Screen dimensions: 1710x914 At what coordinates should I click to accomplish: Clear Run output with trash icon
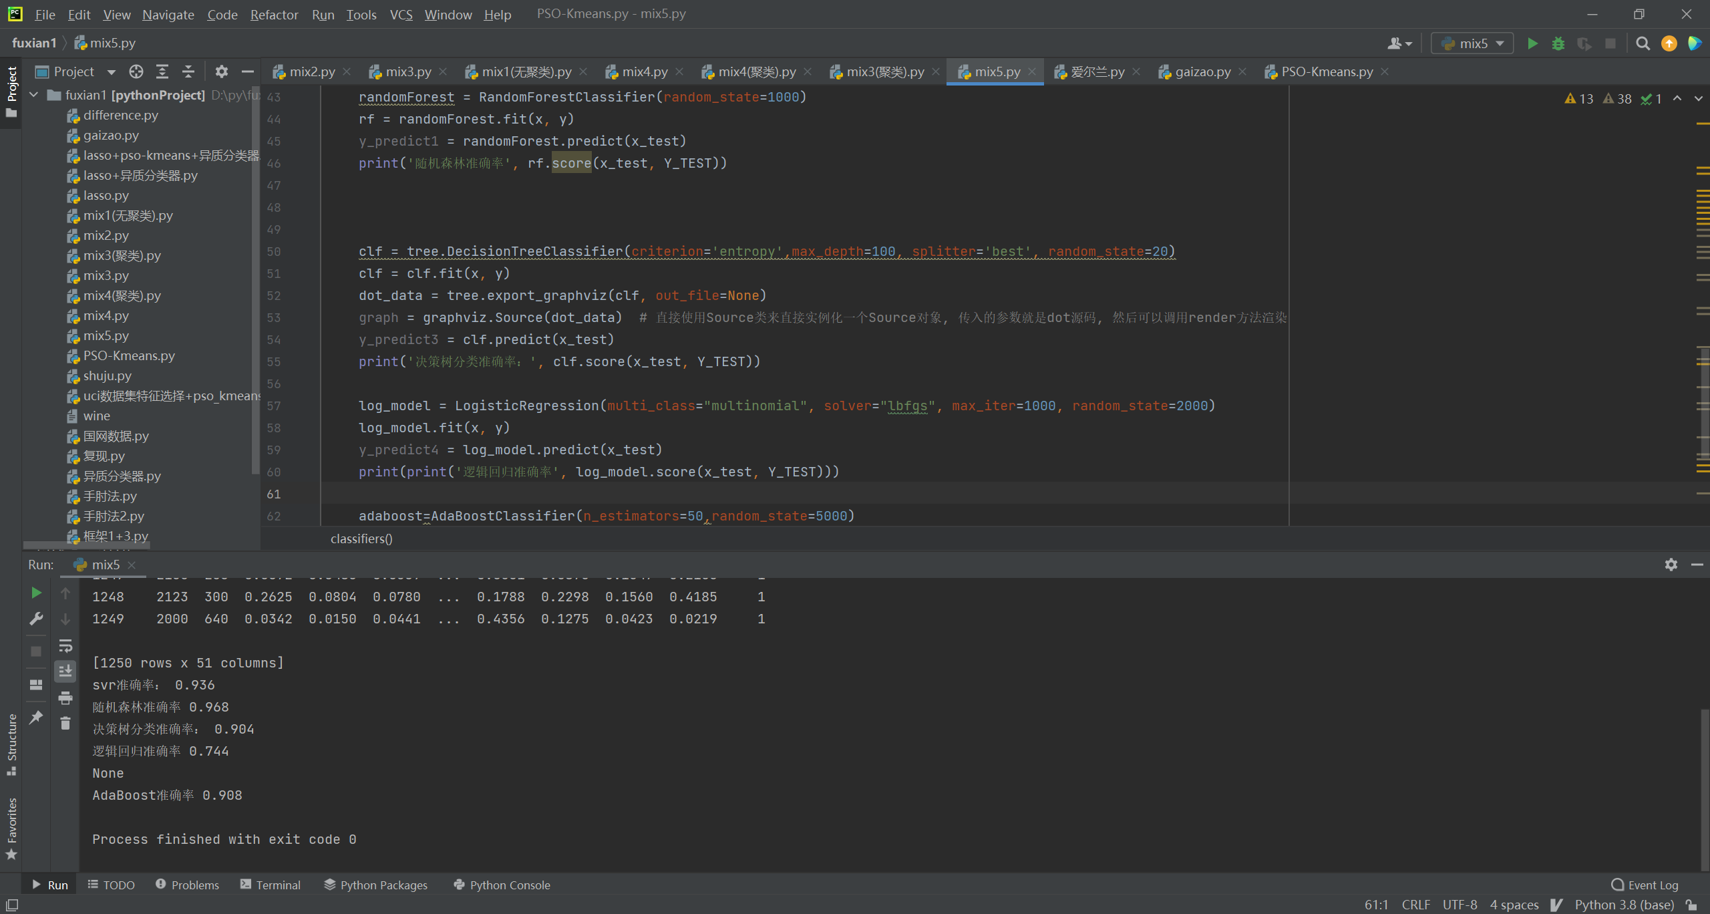pyautogui.click(x=65, y=724)
